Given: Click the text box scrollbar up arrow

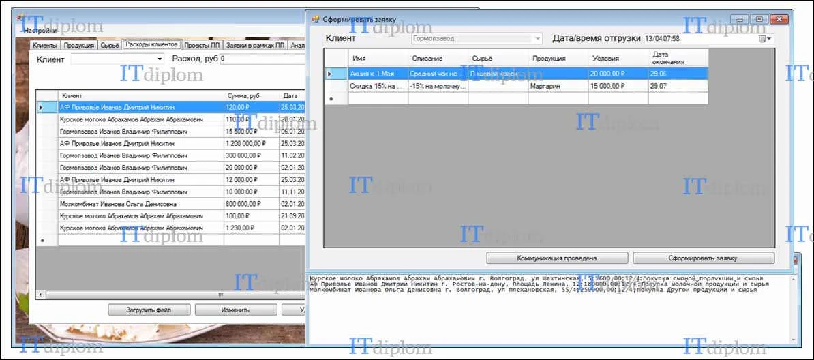Looking at the screenshot, I should (794, 280).
